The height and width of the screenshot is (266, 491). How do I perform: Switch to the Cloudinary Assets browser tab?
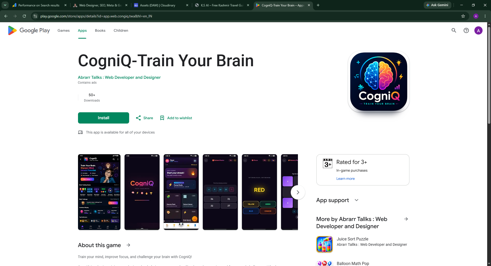pos(161,5)
